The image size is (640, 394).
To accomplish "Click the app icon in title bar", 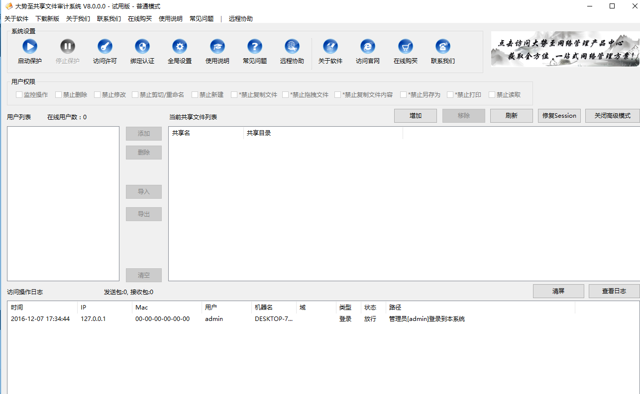I will [x=8, y=6].
